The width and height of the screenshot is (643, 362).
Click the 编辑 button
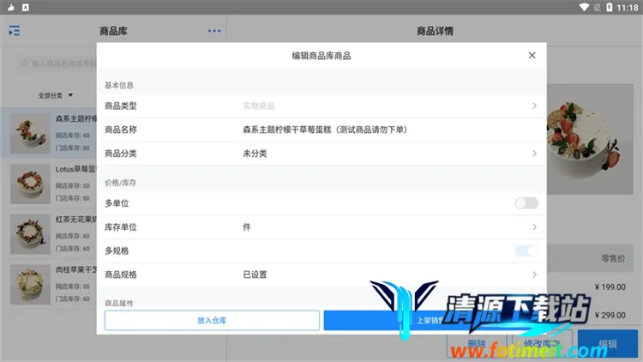coord(607,344)
